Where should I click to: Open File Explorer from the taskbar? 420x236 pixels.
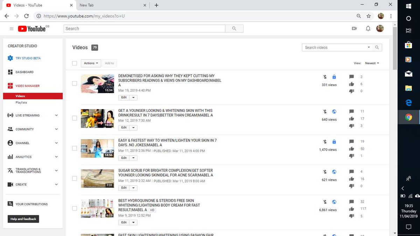(x=408, y=88)
